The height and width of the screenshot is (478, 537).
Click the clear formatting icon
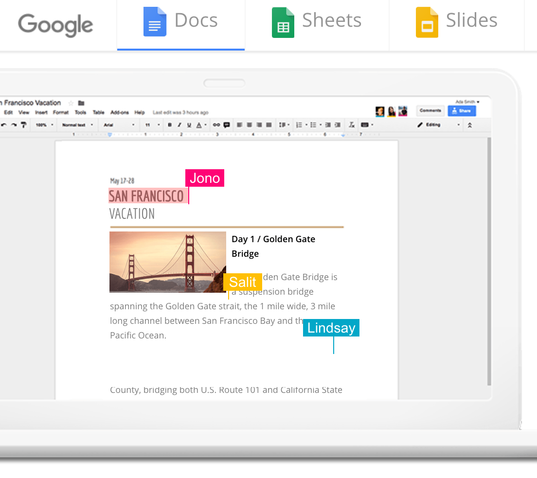tap(352, 125)
